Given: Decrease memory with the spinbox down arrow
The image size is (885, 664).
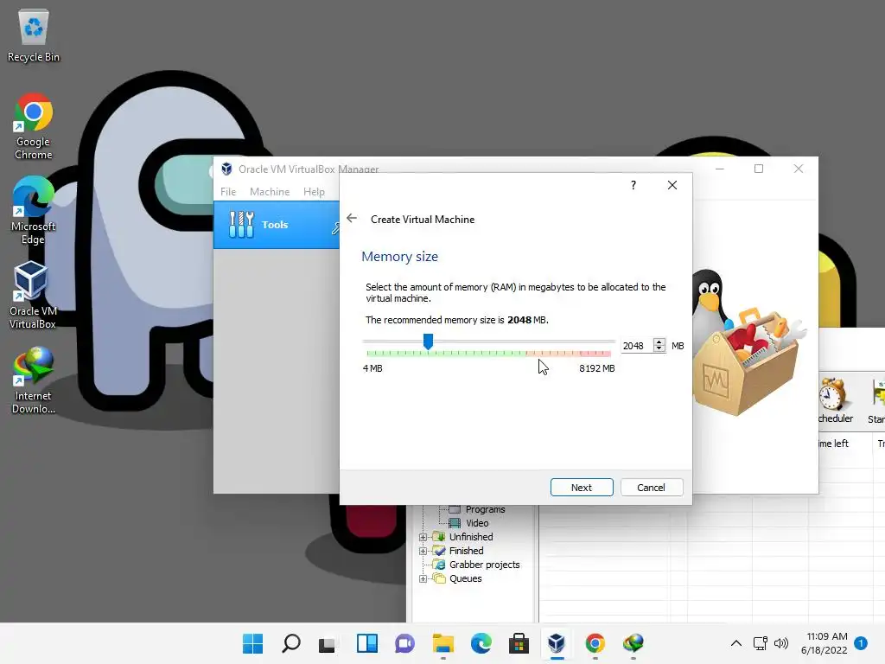Looking at the screenshot, I should click(x=659, y=349).
